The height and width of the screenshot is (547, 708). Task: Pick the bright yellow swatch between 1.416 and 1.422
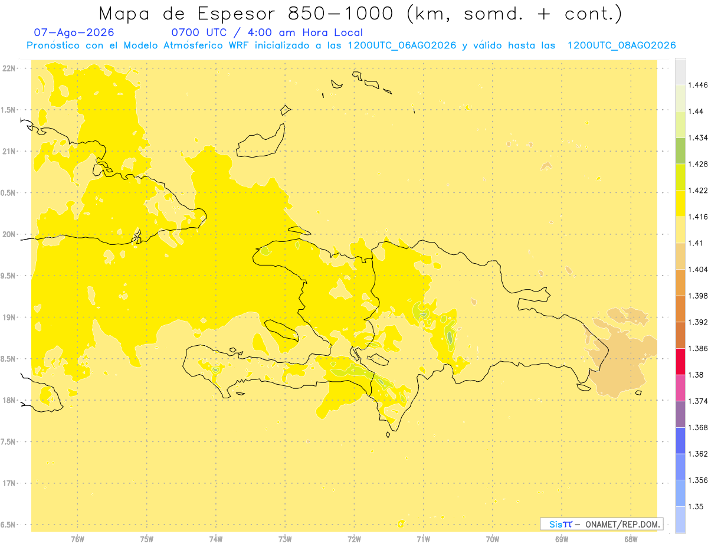point(680,204)
